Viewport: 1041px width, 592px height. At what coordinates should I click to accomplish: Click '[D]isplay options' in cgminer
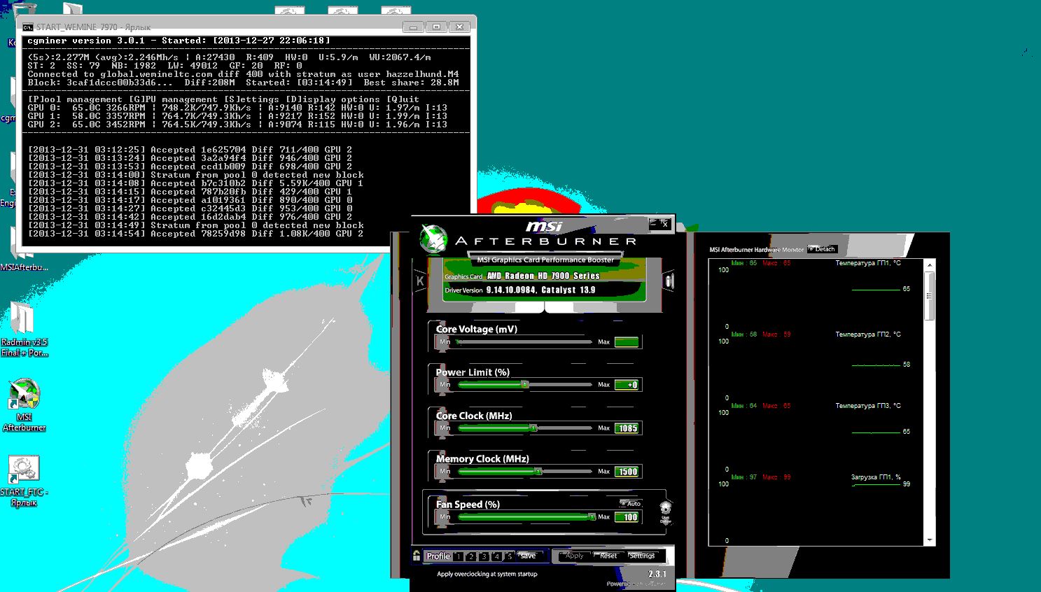pyautogui.click(x=333, y=99)
